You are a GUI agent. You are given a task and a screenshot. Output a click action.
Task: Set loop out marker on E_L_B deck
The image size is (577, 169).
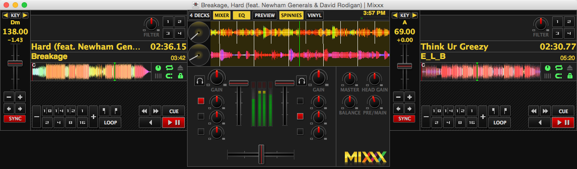pyautogui.click(x=505, y=111)
